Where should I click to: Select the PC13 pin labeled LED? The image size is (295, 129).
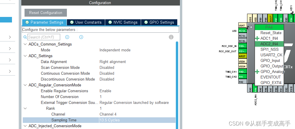click(x=242, y=31)
